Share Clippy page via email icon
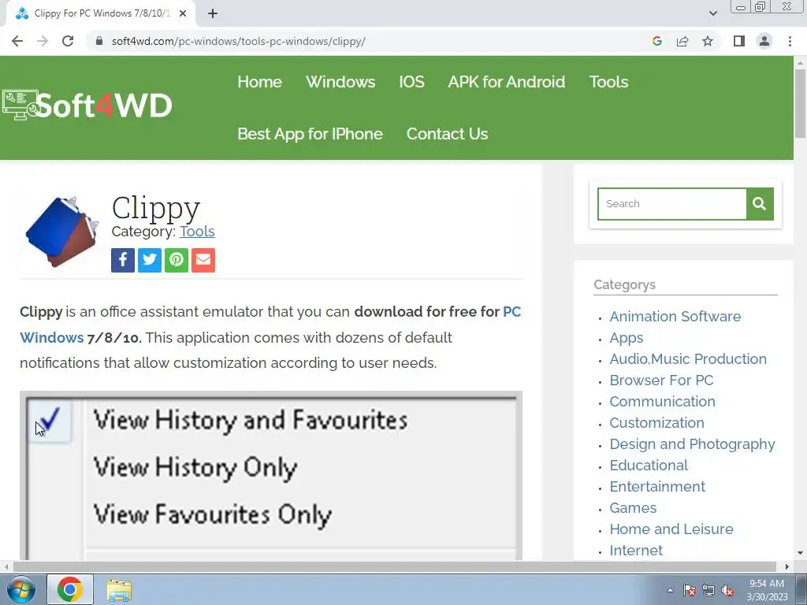This screenshot has height=605, width=807. (x=203, y=260)
